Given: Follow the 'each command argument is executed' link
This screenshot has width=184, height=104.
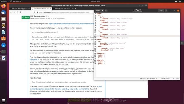Looking at the screenshot, I should pyautogui.click(x=66, y=88).
